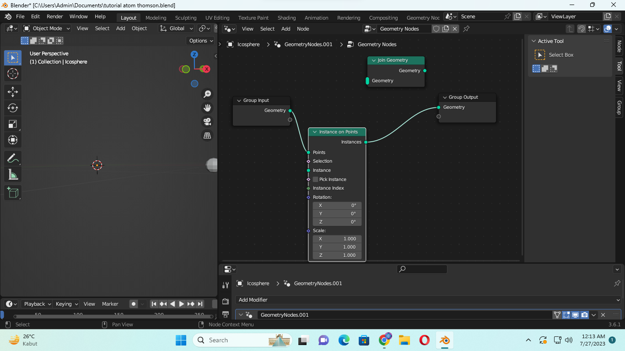Go to parent node tree arrow

570,29
